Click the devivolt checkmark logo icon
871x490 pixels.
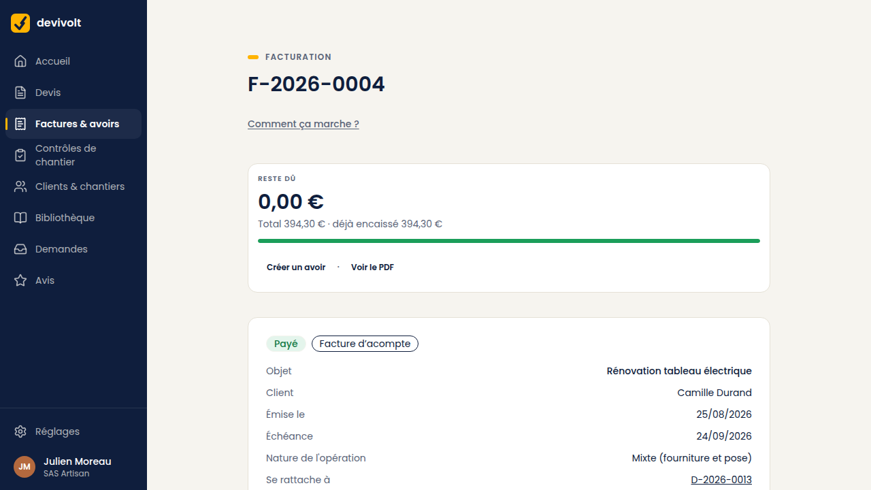(x=20, y=23)
